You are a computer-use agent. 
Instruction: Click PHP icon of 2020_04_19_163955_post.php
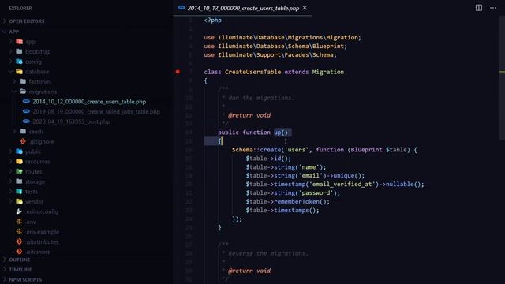pos(26,121)
